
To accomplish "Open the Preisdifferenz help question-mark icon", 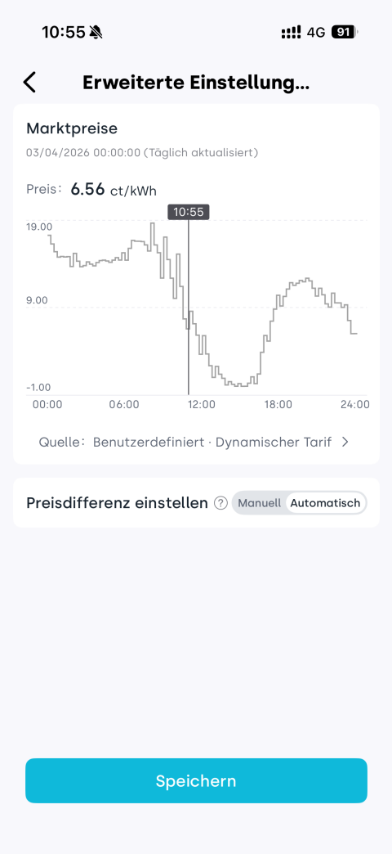I will coord(220,503).
